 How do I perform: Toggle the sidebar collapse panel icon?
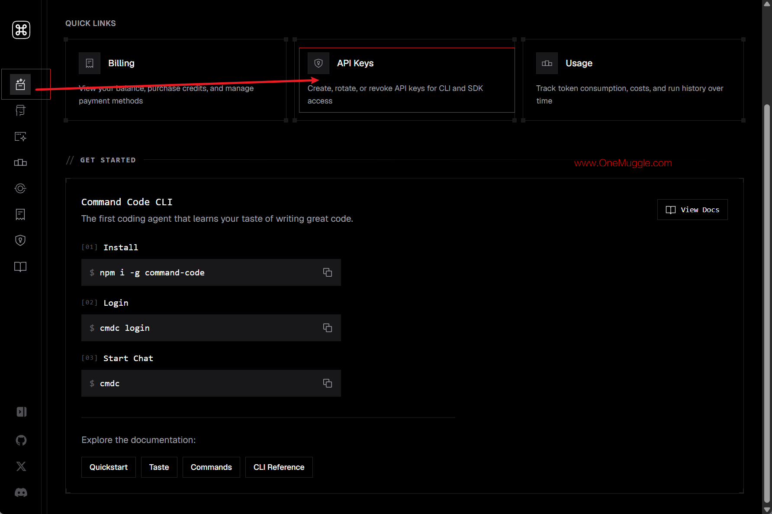point(21,412)
